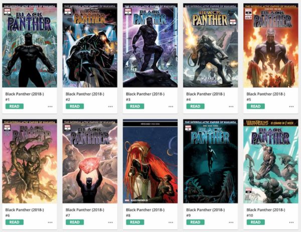
Task: Open the Black Panther (2018-) #9 title link
Action: (x=205, y=210)
